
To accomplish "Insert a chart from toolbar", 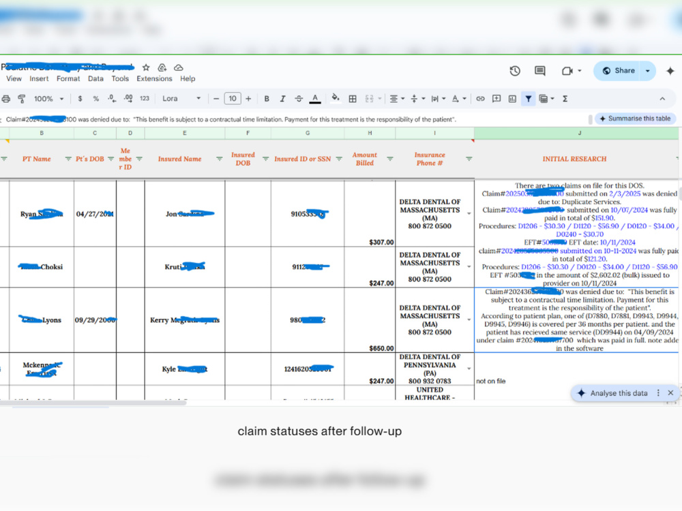I will (512, 99).
